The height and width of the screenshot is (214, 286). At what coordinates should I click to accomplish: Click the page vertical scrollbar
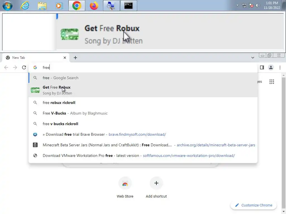coord(283,143)
